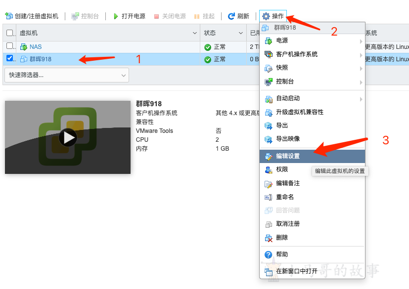Click the 删除 delete icon

point(269,238)
